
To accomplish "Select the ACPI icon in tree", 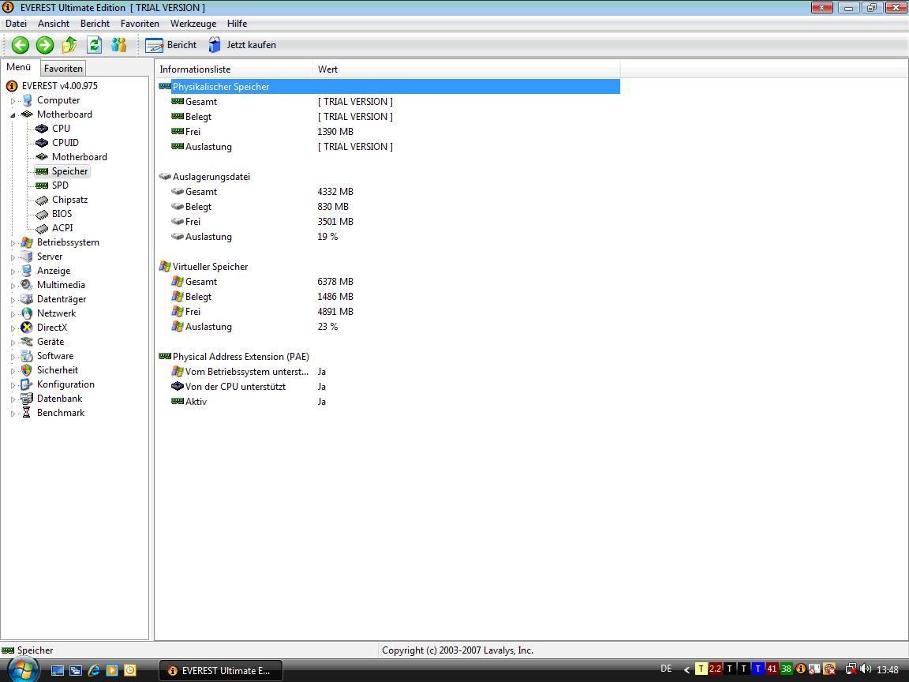I will (42, 228).
